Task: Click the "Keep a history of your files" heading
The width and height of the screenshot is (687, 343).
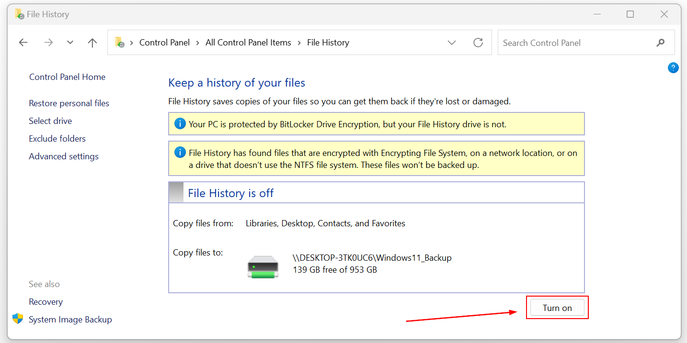Action: coord(237,83)
